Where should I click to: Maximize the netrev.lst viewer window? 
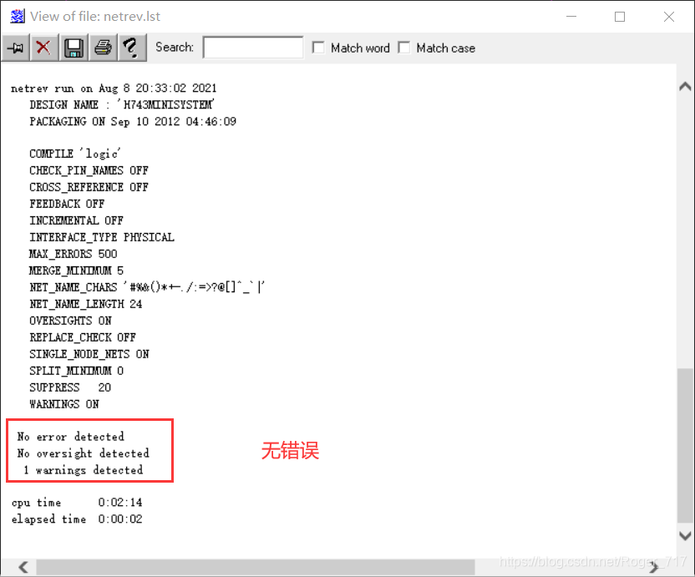click(x=620, y=17)
